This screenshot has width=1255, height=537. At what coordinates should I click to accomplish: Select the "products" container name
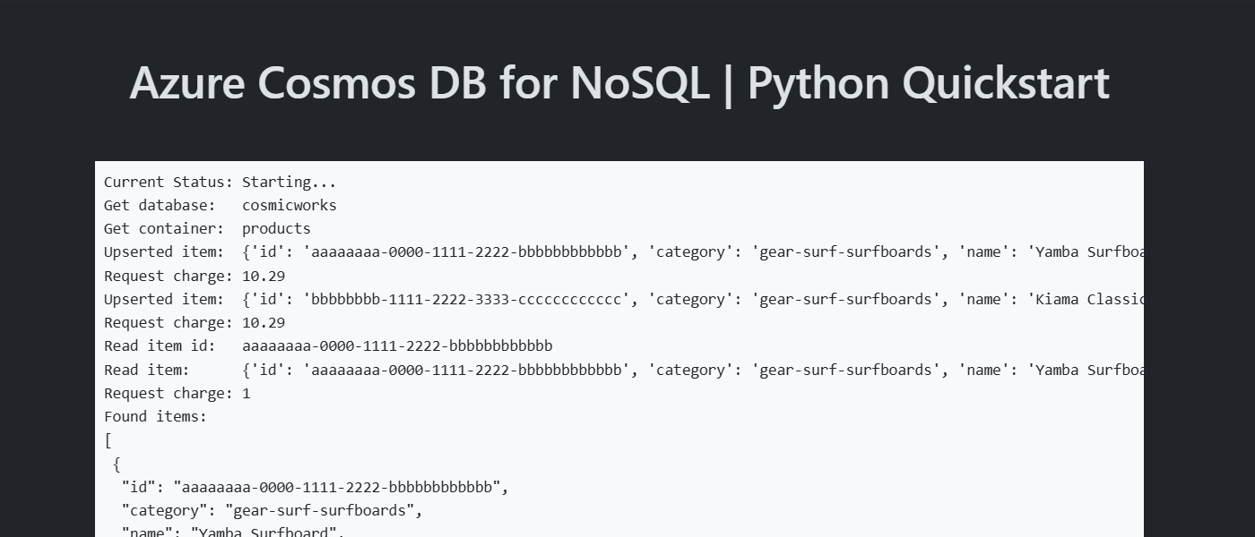pyautogui.click(x=276, y=228)
